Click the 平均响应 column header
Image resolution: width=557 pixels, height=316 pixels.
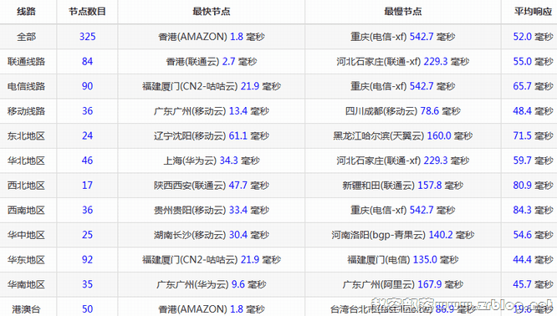533,12
